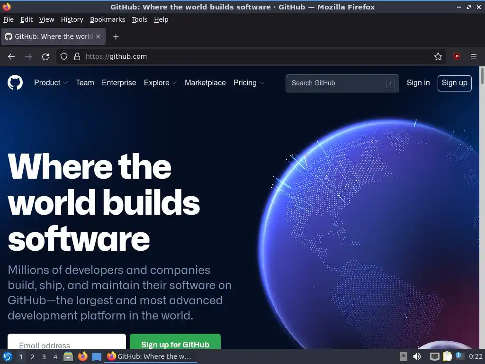Click the removable media eject tray icon

pyautogui.click(x=403, y=356)
